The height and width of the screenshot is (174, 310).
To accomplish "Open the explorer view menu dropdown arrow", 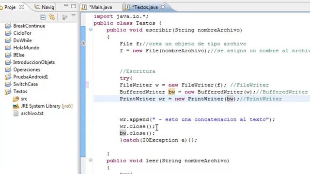I will [x=73, y=15].
